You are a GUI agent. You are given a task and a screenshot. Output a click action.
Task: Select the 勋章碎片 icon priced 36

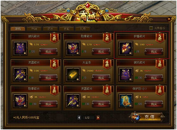[20, 101]
